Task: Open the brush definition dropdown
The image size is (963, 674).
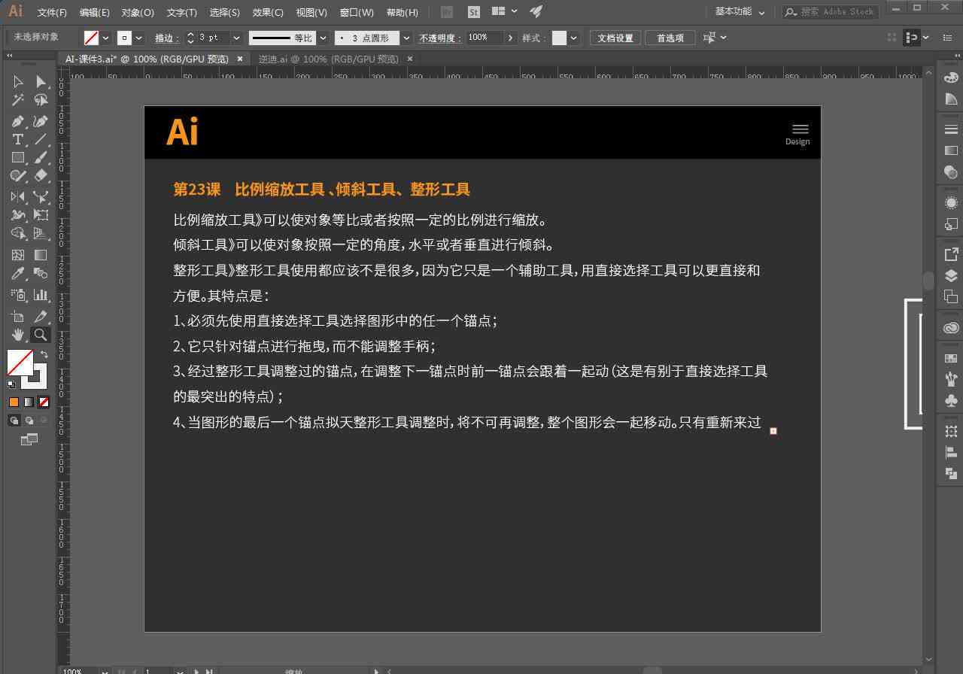Action: (x=407, y=38)
